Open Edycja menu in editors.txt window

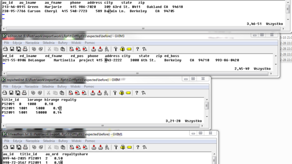pos(17,42)
